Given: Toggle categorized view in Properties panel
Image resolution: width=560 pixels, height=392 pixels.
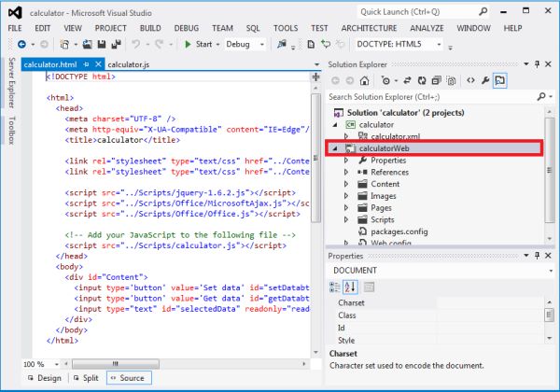Looking at the screenshot, I should tap(336, 287).
